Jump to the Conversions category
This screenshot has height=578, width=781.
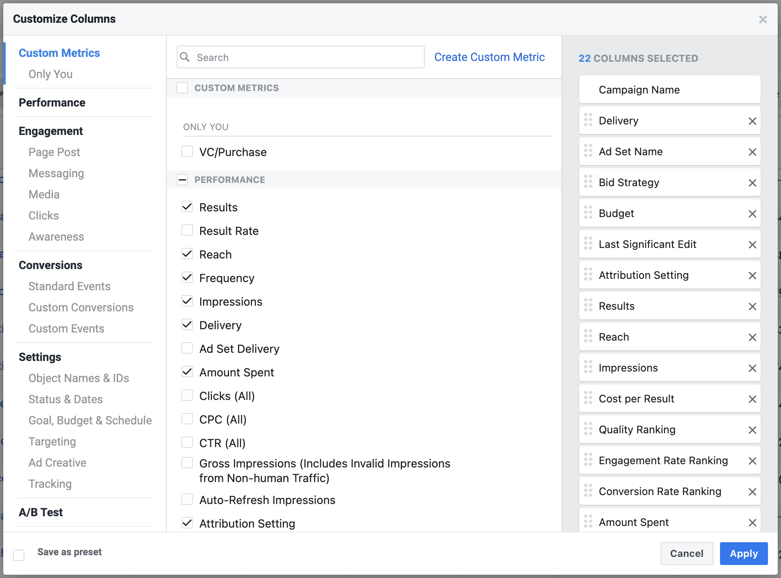pyautogui.click(x=50, y=265)
